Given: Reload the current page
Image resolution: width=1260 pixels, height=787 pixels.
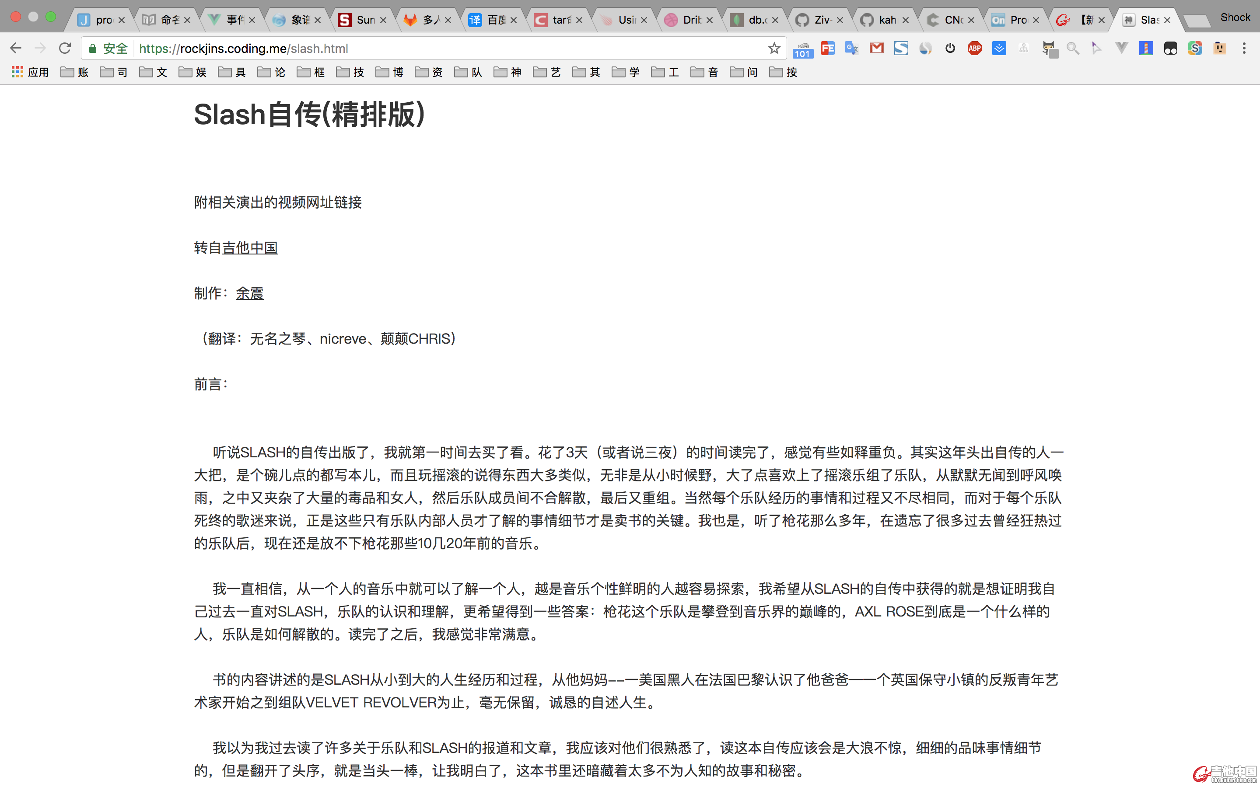Looking at the screenshot, I should (65, 49).
